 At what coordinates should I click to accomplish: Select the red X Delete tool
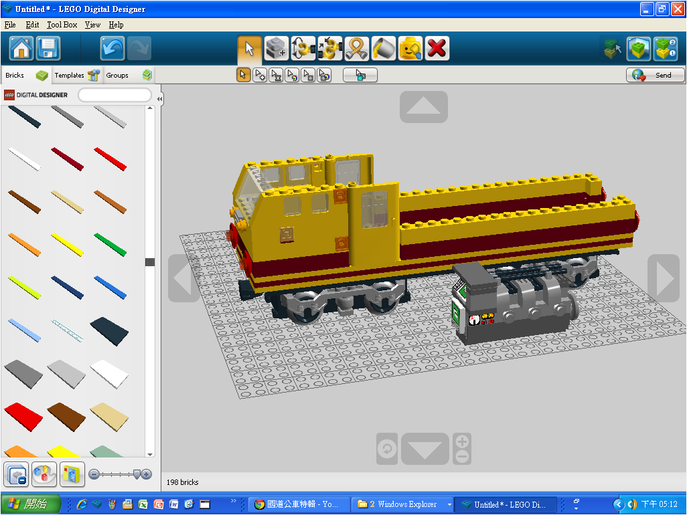pos(437,48)
